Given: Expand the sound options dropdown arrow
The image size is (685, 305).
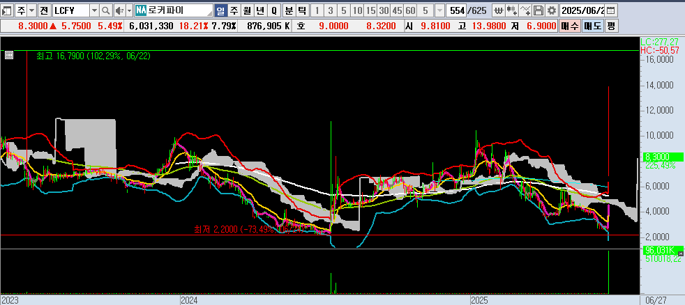Looking at the screenshot, I should (129, 10).
